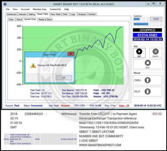The width and height of the screenshot is (167, 151).
Task: Select the Growth Chart sub-tab
Action: click(x=30, y=19)
